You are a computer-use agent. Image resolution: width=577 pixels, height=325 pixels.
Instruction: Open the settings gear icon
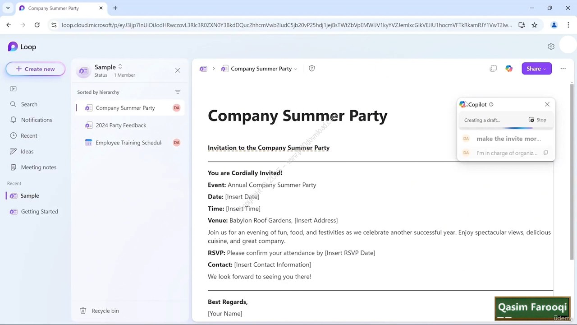(x=551, y=46)
